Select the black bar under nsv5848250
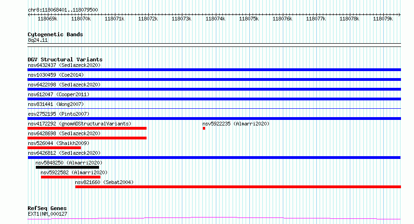The width and height of the screenshot is (414, 224). (67, 167)
